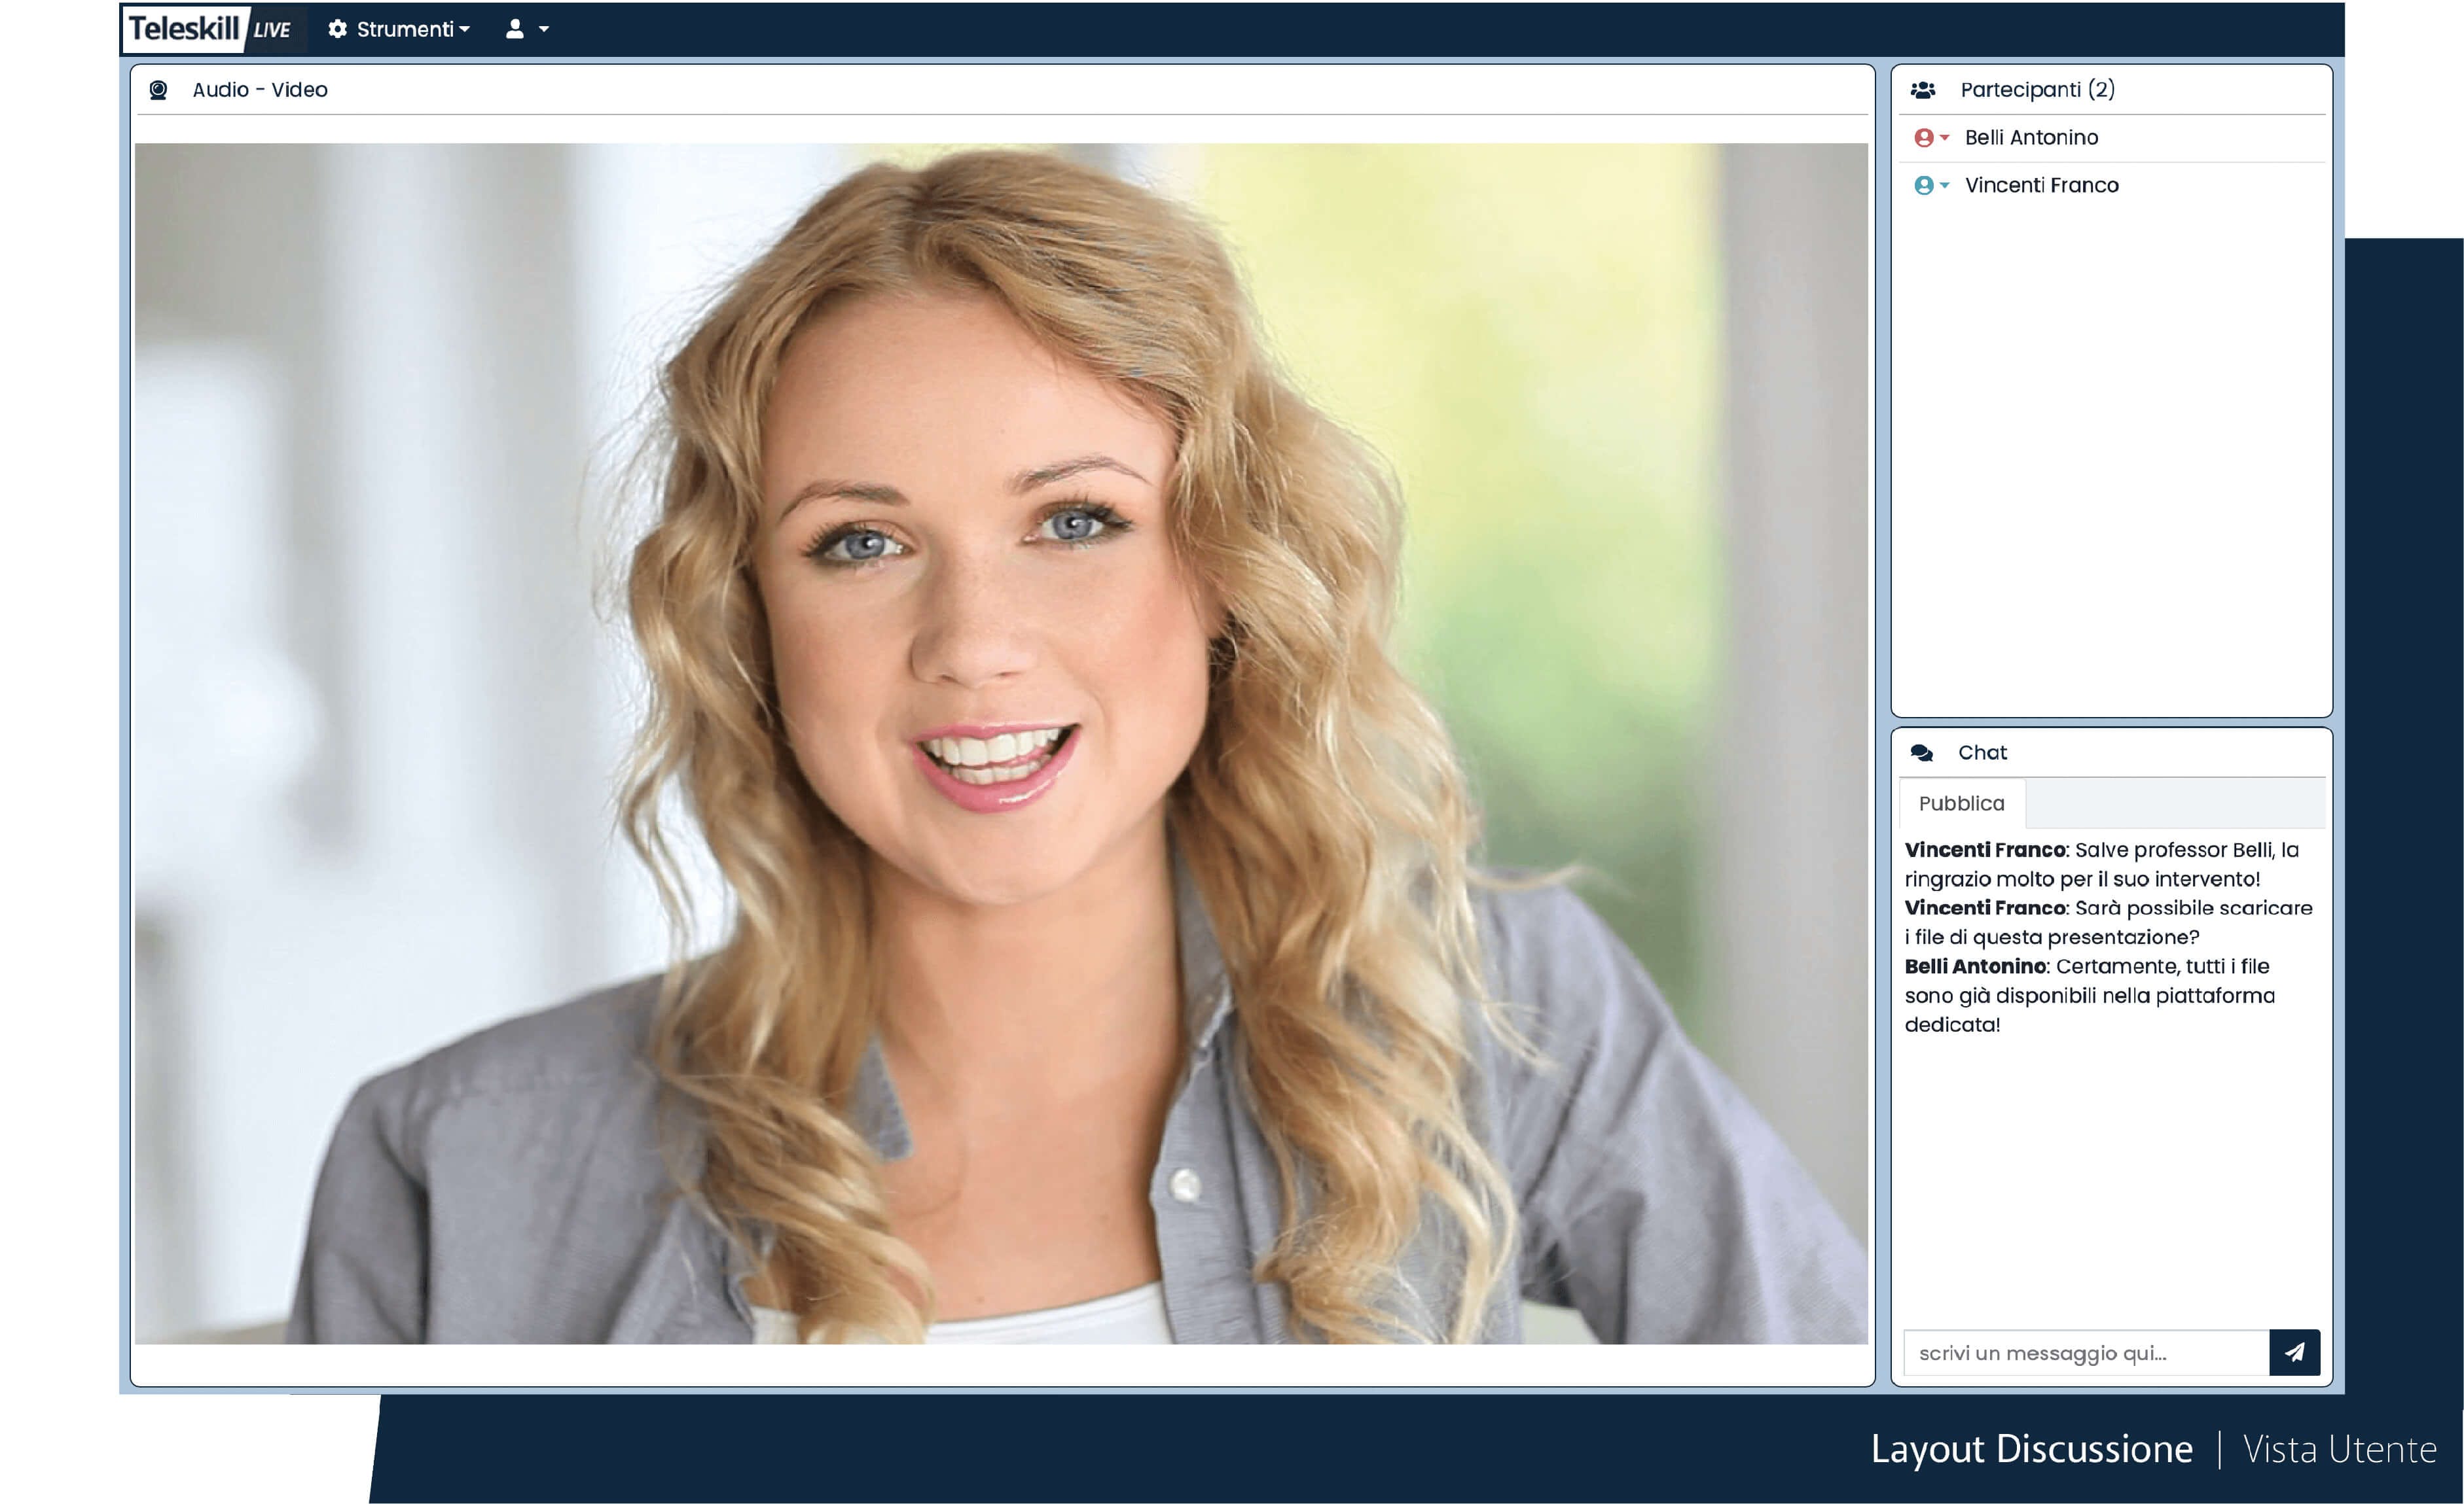This screenshot has width=2464, height=1504.
Task: Click the Audio - Video panel title
Action: coord(259,90)
